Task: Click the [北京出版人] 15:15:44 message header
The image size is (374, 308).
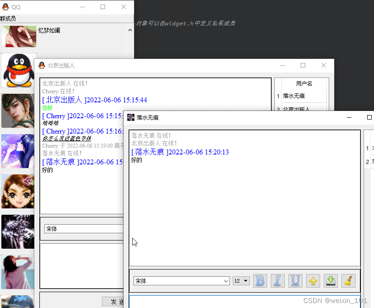Action: [95, 100]
